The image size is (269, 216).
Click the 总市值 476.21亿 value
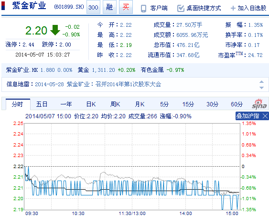188,45
